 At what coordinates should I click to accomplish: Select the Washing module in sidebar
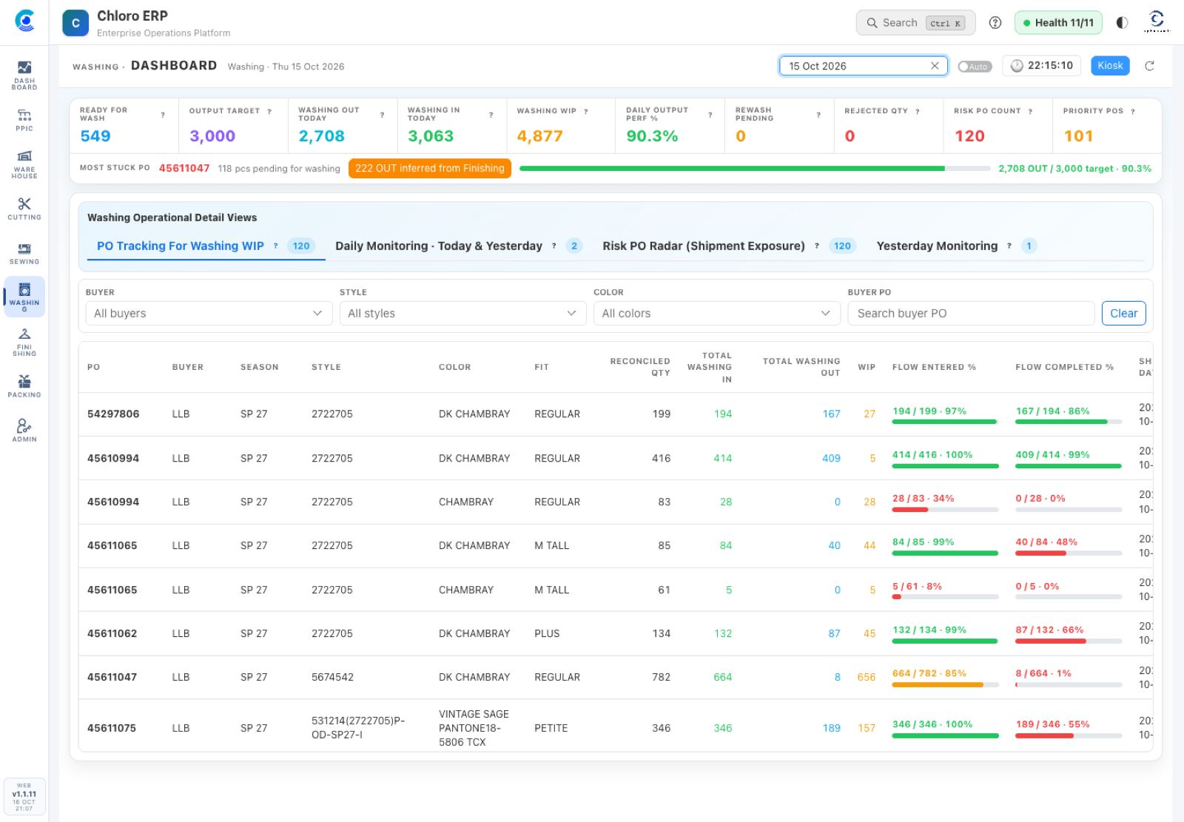24,297
